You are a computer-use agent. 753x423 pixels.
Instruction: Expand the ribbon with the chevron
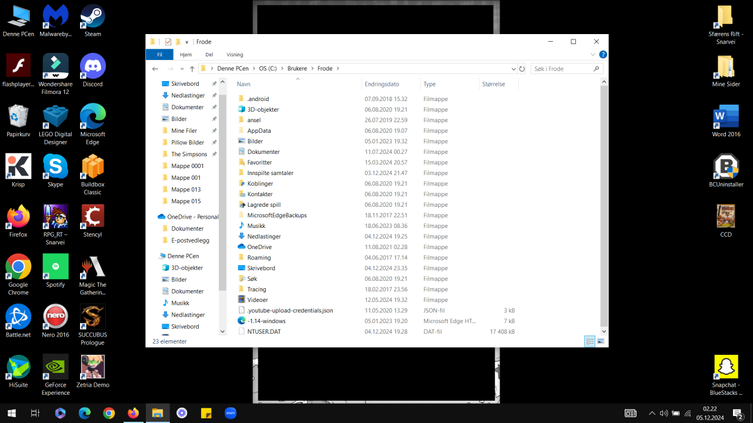click(593, 55)
